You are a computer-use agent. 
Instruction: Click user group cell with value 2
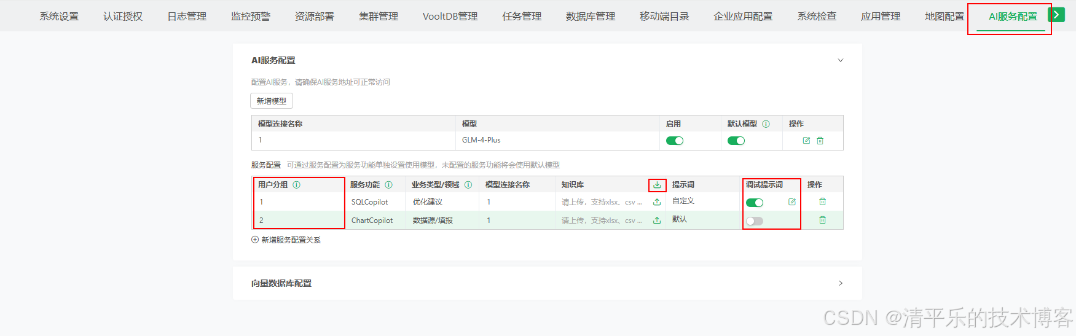tap(298, 221)
